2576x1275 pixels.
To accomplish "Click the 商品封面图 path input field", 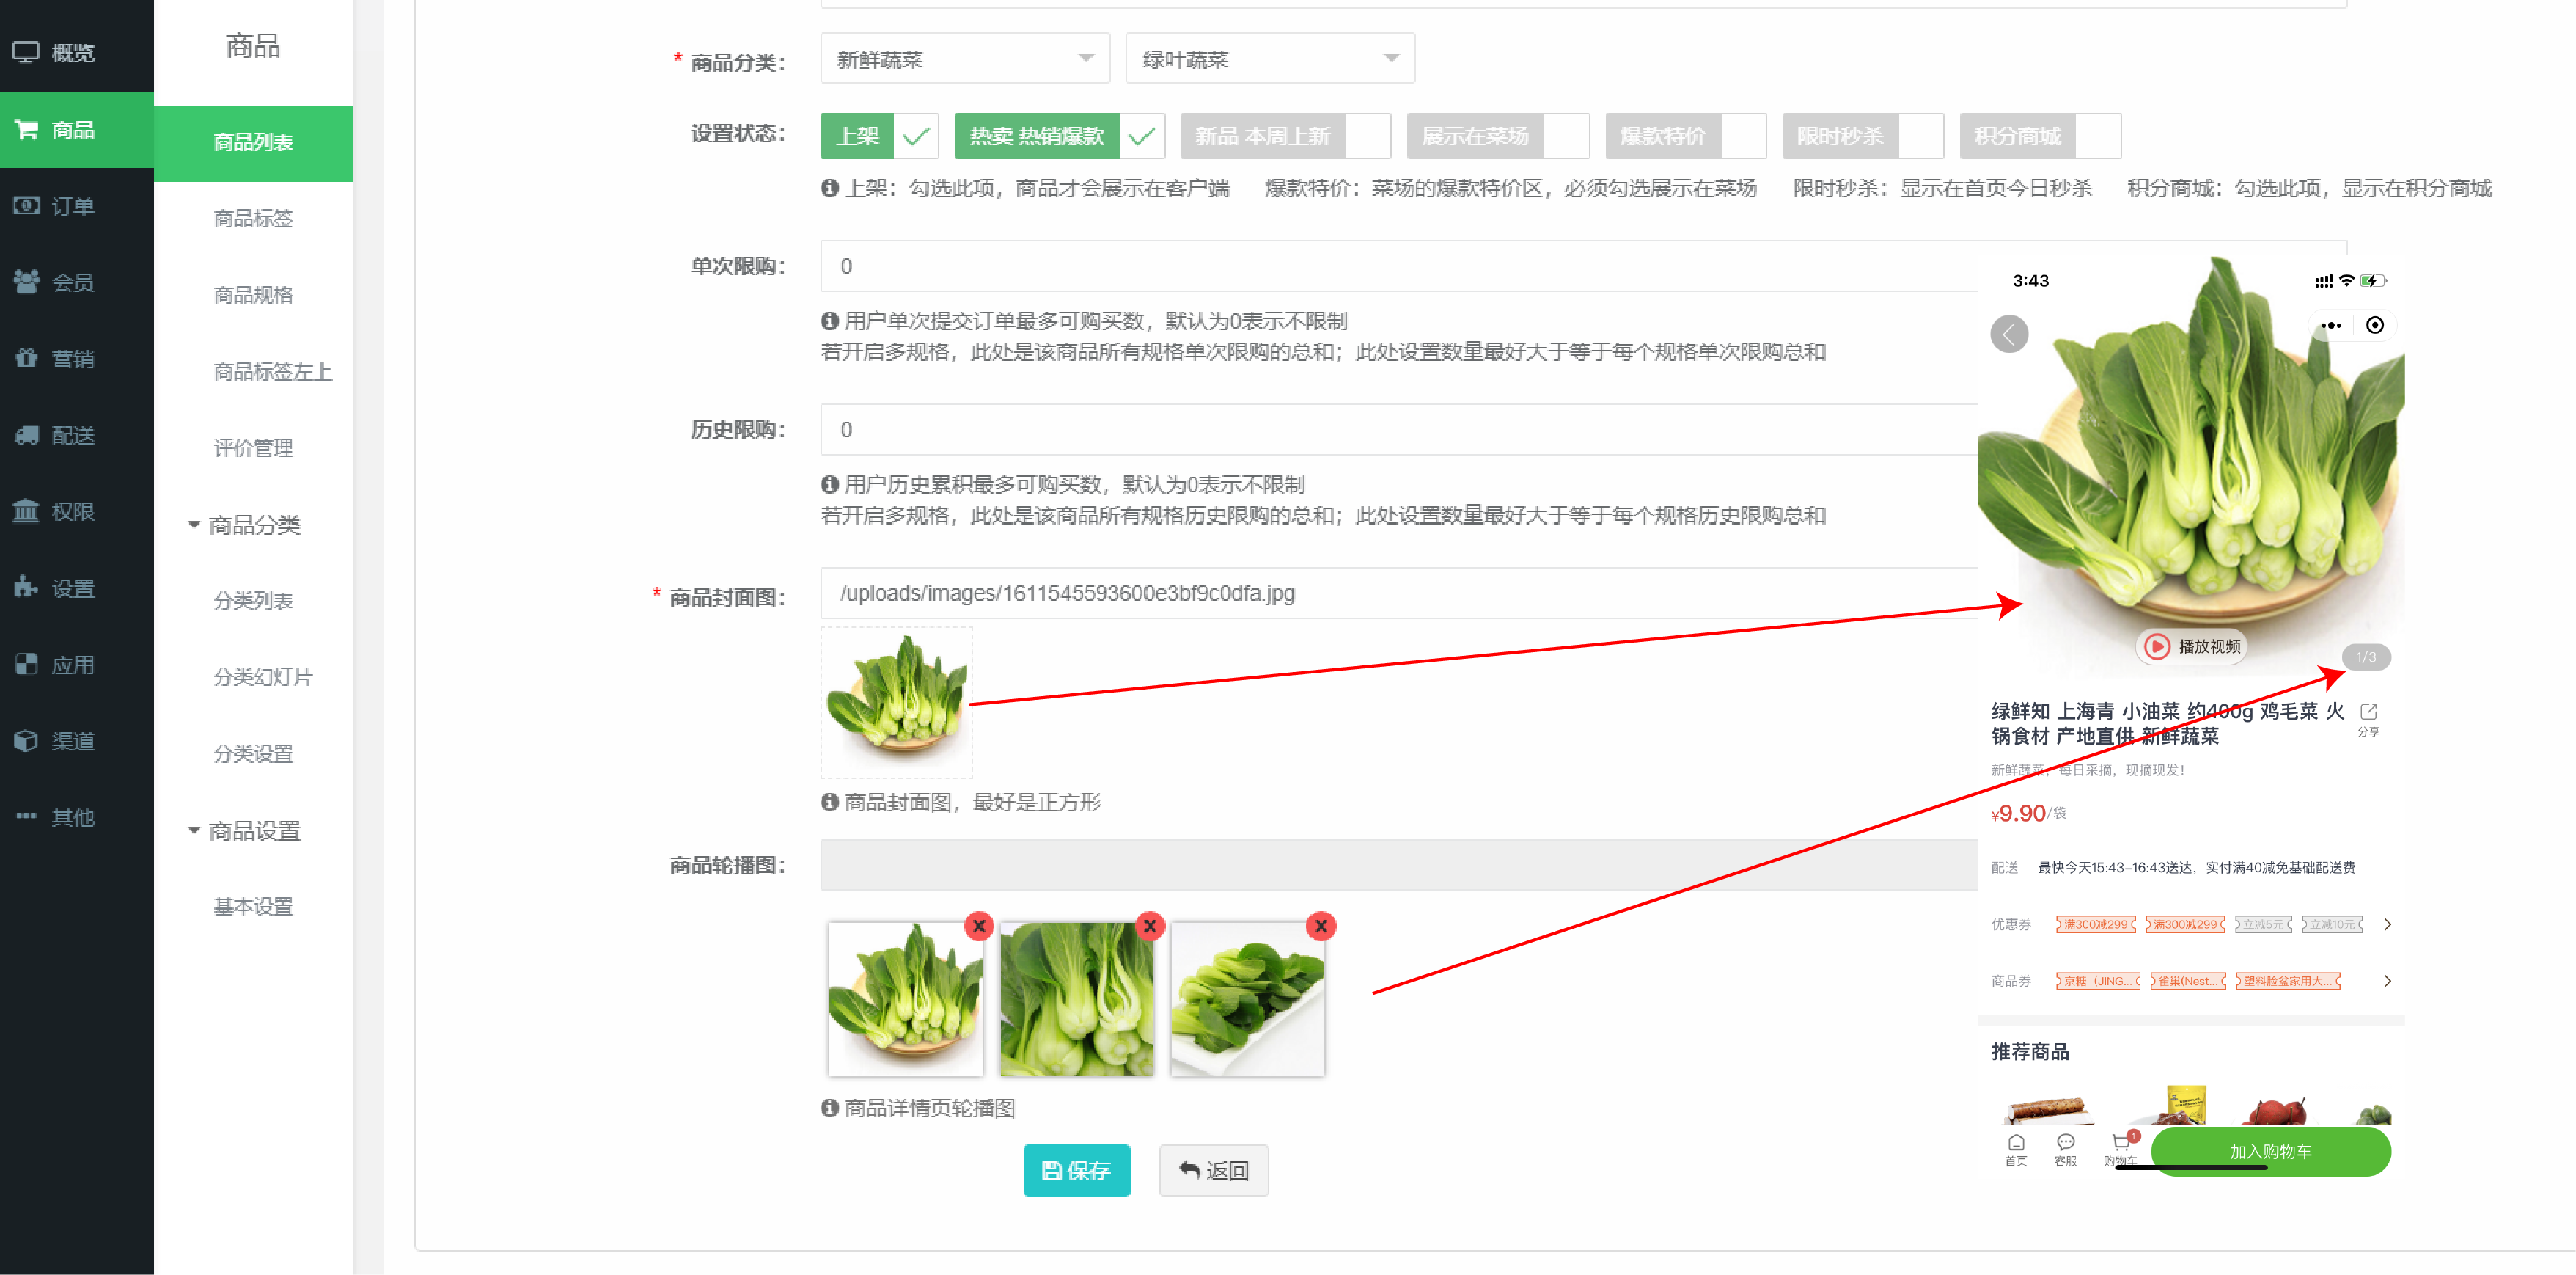I will click(x=1398, y=593).
